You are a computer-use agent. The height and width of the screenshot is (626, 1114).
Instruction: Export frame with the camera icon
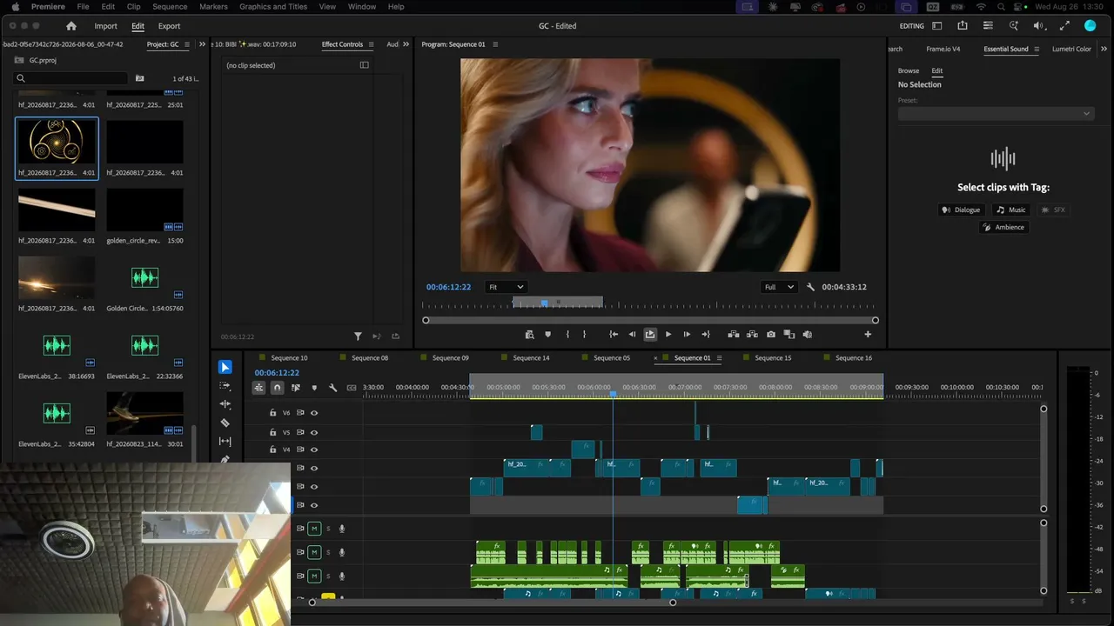click(771, 334)
